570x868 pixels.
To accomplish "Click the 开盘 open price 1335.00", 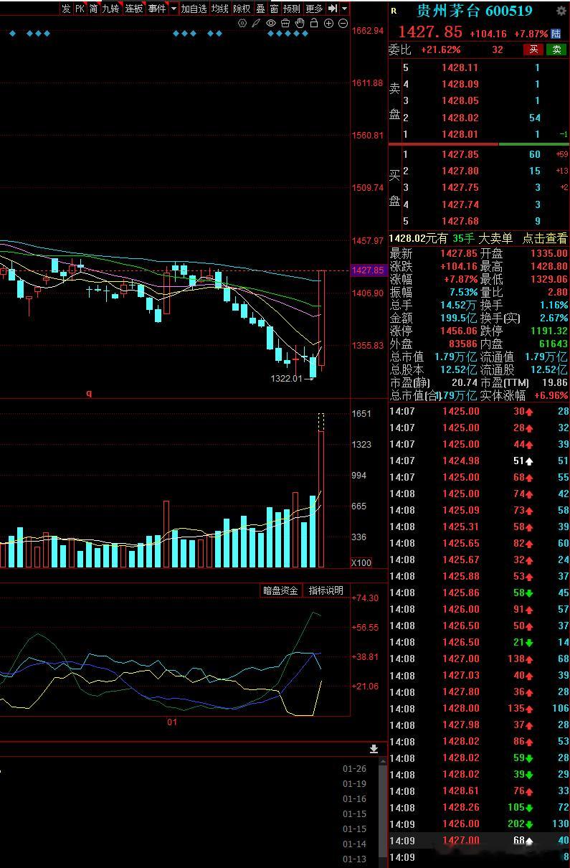I will [549, 253].
